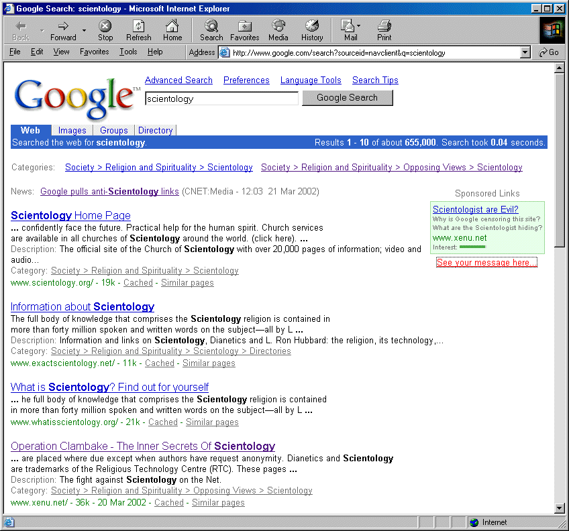The height and width of the screenshot is (531, 569).
Task: Open Cached copy of www.scientology.org
Action: click(138, 282)
